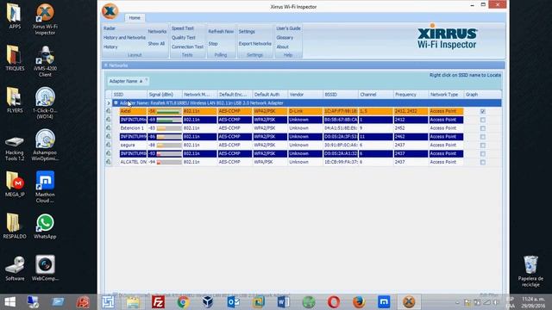Click the lock icon of the Extencion 1 row

coord(109,128)
